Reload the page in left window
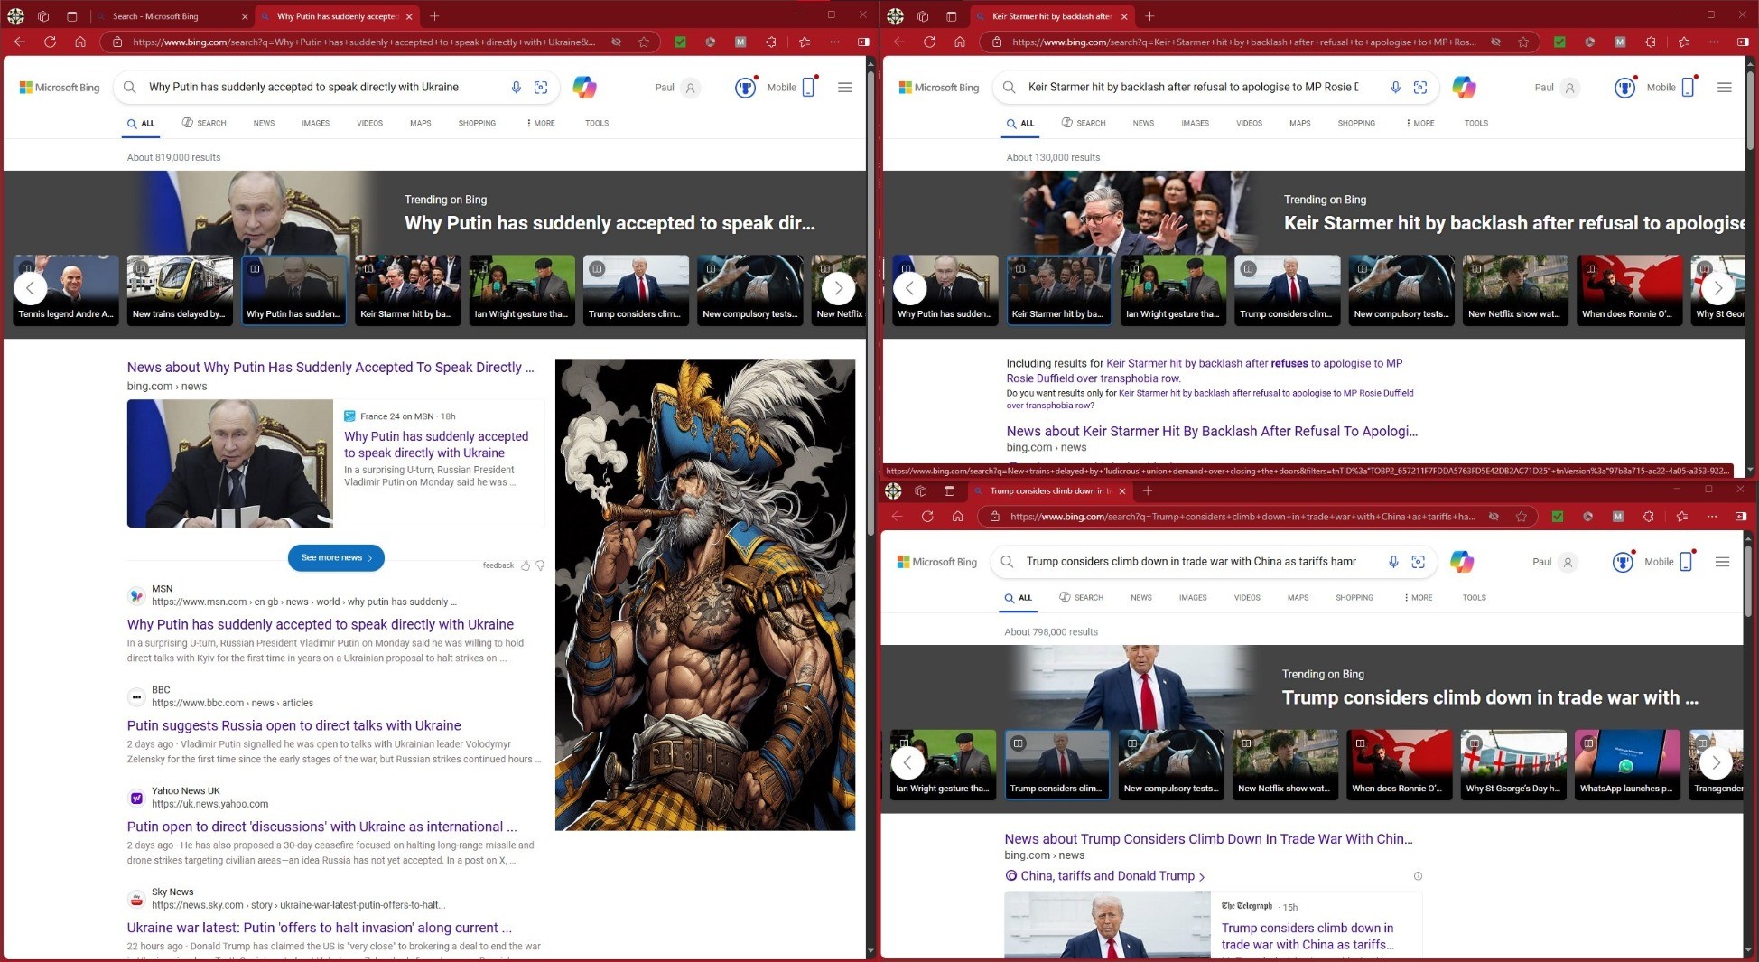This screenshot has width=1759, height=962. (x=50, y=42)
